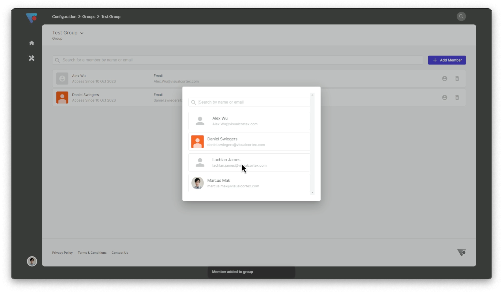Click the magnifier icon in popup search
Screen dimensions: 503x293
[193, 102]
